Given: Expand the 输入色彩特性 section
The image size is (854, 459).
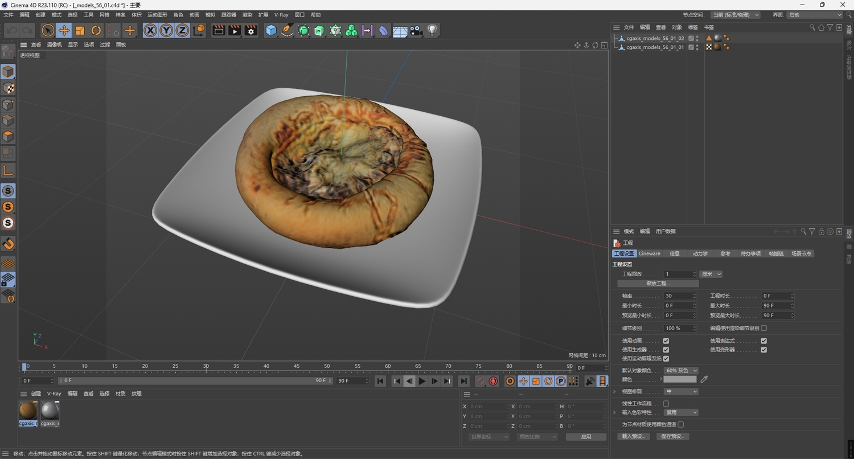Looking at the screenshot, I should [614, 412].
